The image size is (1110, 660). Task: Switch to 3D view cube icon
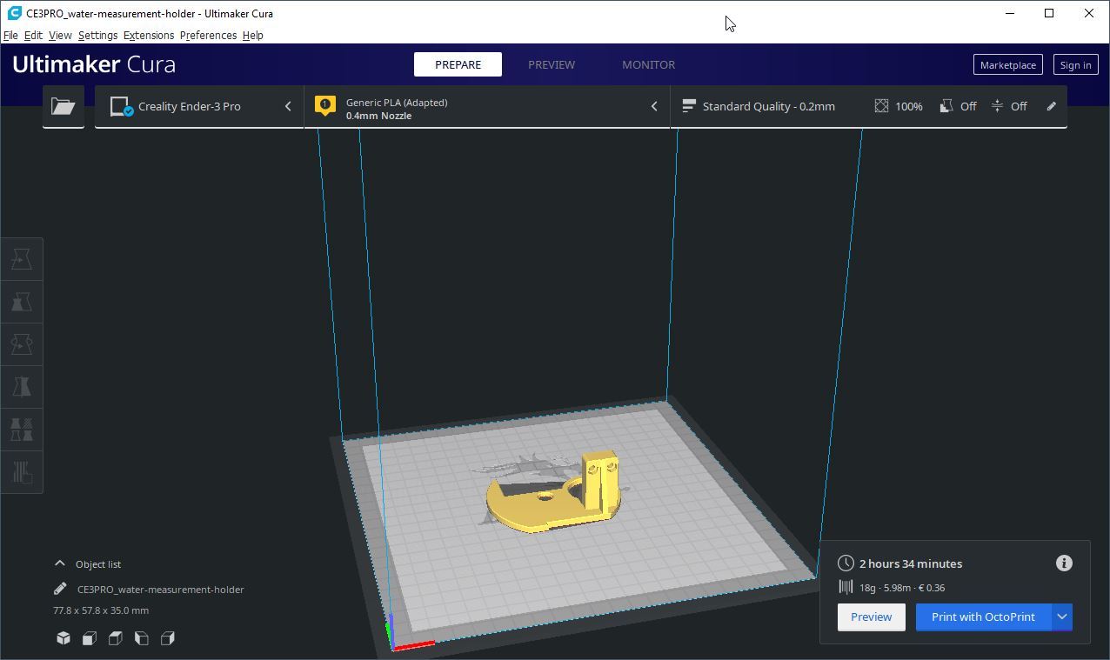coord(64,638)
